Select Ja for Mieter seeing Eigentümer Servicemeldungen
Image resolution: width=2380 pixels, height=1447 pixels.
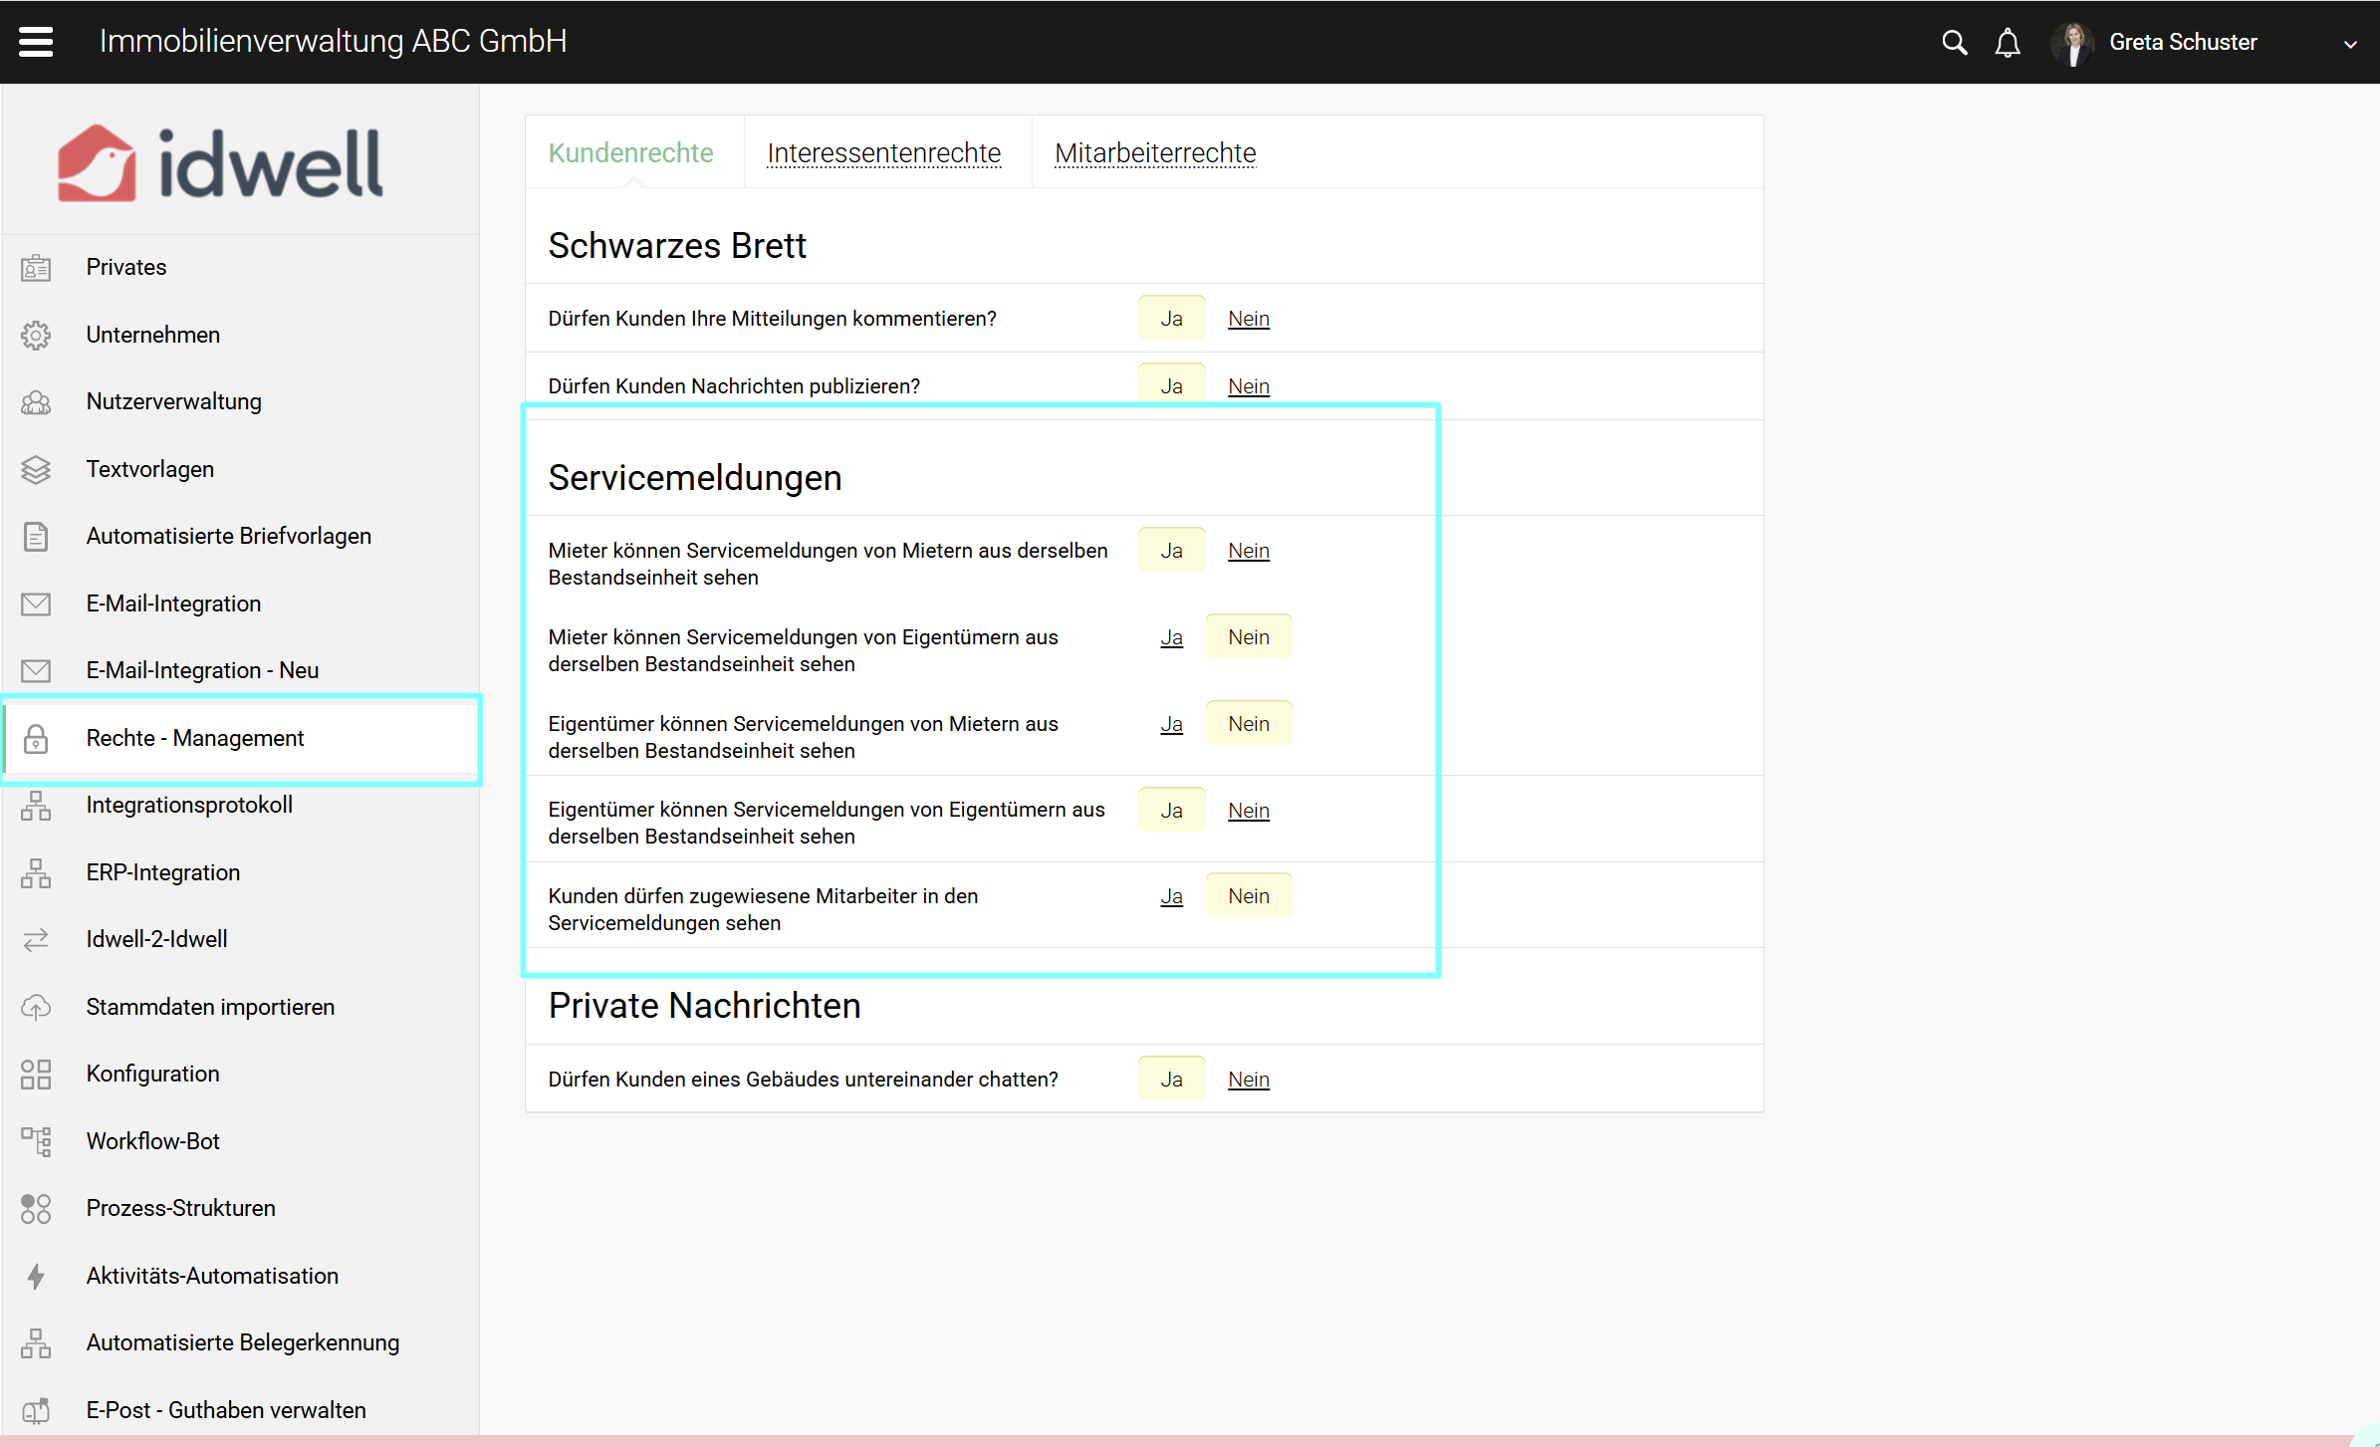pyautogui.click(x=1171, y=637)
